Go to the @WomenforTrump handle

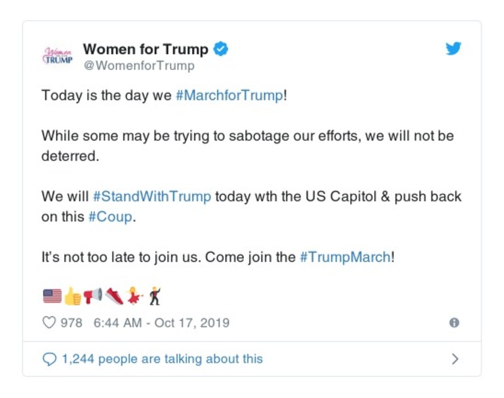139,65
